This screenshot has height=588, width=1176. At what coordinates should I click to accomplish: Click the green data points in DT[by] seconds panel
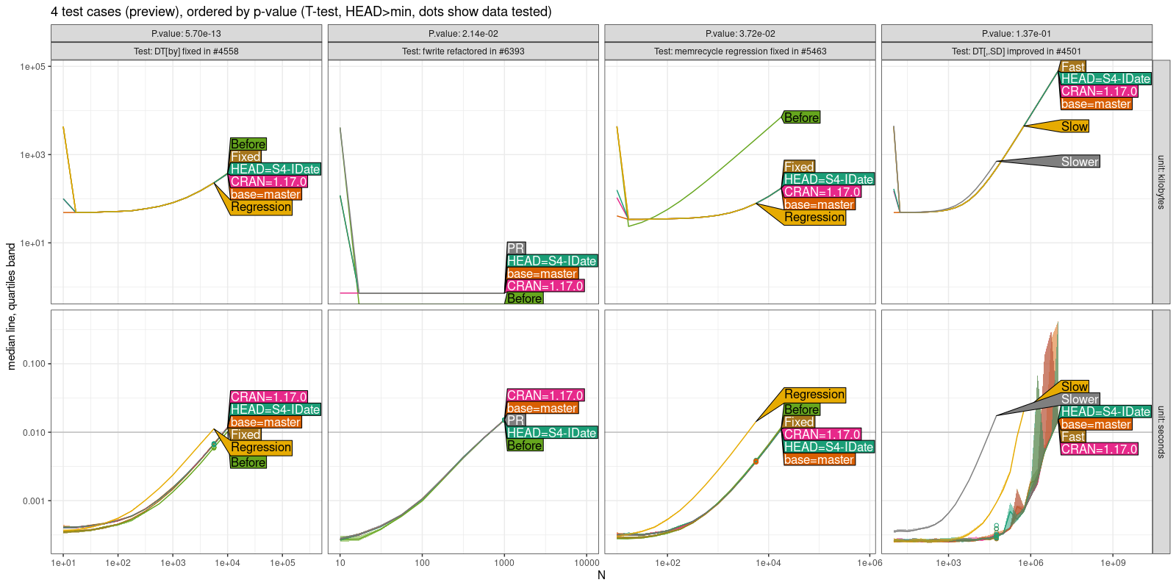(214, 445)
